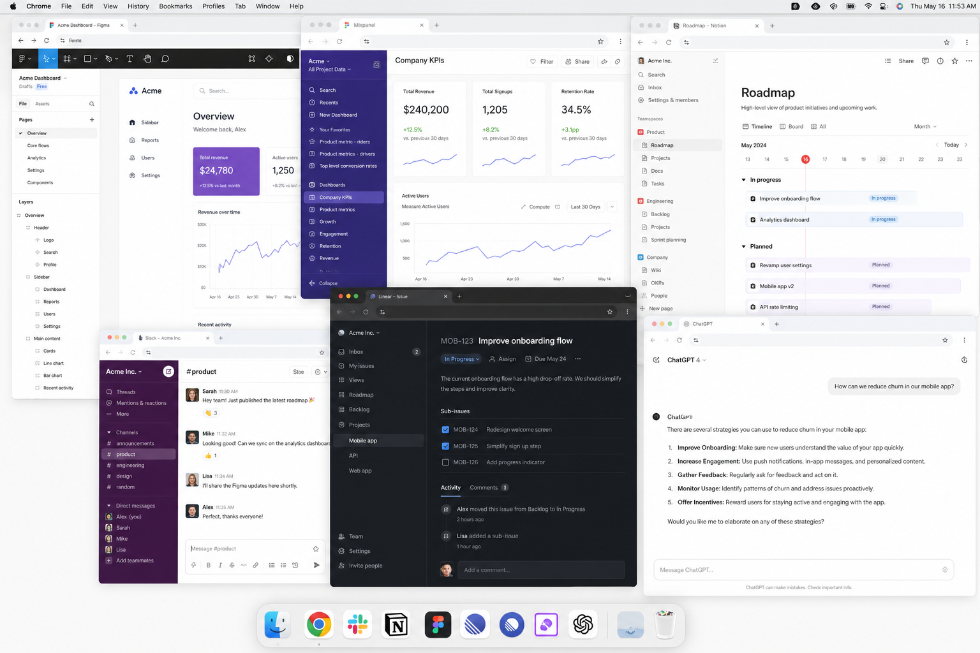Open Notion page history clock icon
Image resolution: width=980 pixels, height=653 pixels.
click(x=940, y=61)
